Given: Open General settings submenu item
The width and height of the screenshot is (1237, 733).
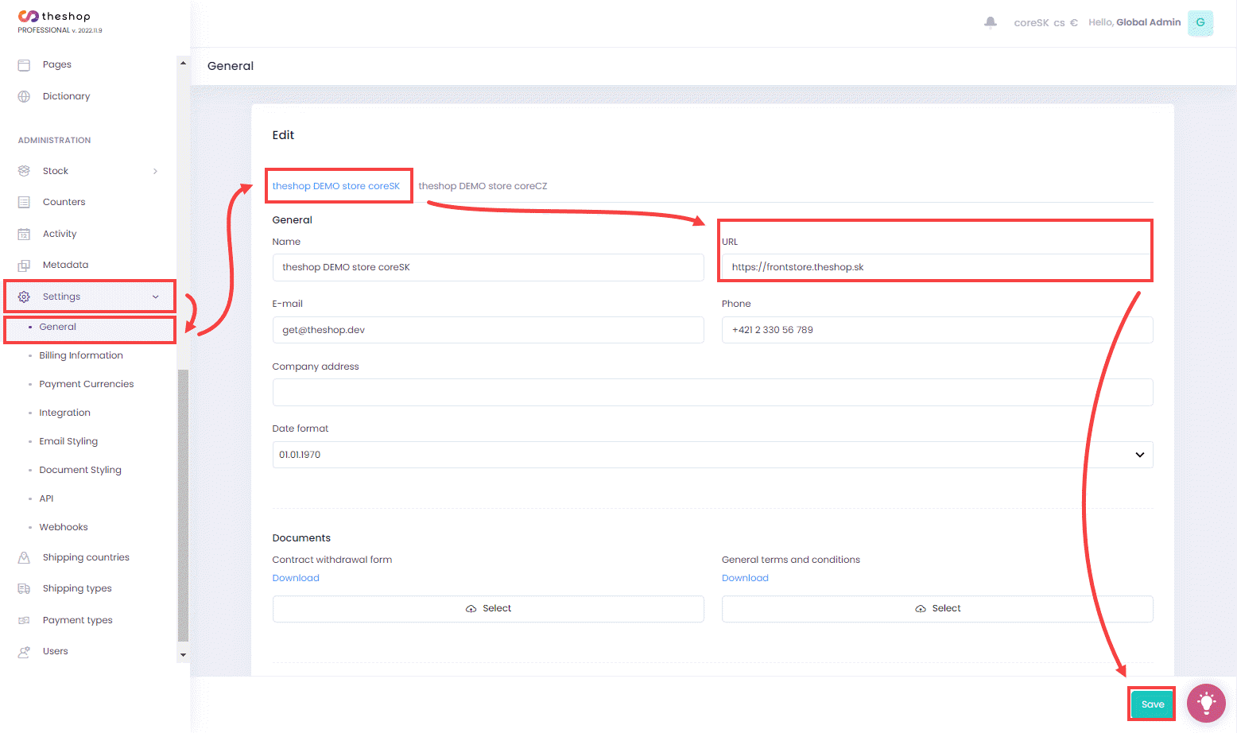Looking at the screenshot, I should click(58, 327).
